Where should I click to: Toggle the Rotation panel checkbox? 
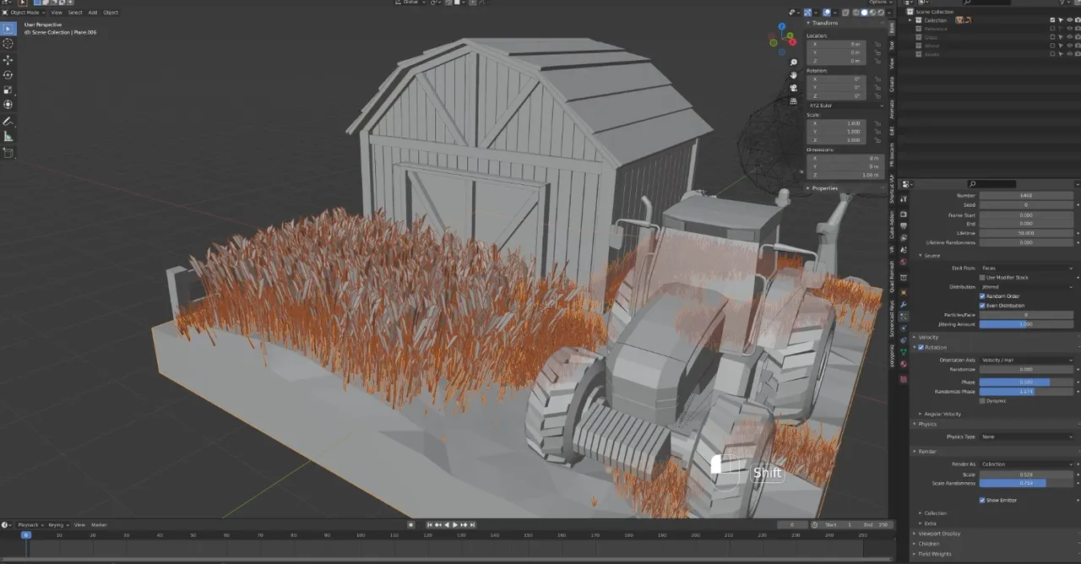(x=921, y=347)
